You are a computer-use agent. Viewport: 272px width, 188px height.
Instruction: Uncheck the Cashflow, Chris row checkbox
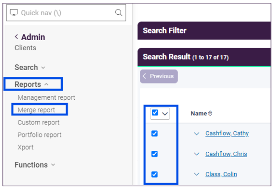tap(154, 154)
